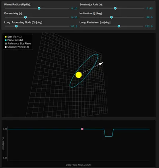The width and height of the screenshot is (159, 168).
Task: Click the 'Eccentricity (e):' label
Action: 14,14
